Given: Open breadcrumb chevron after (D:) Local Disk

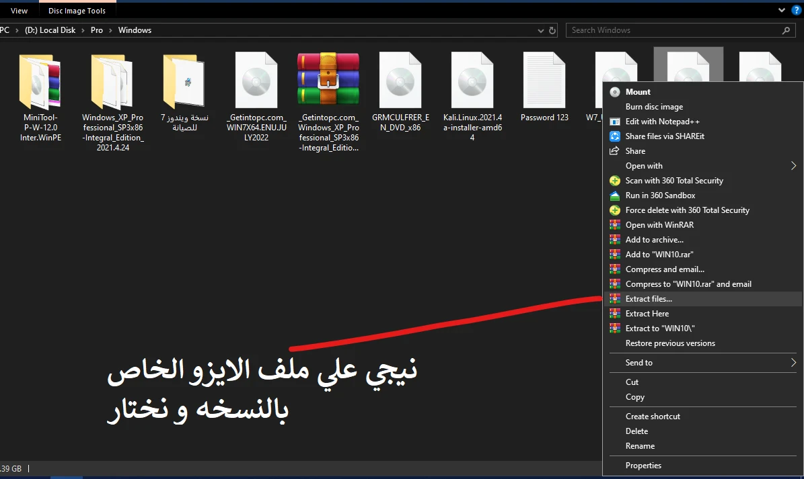Looking at the screenshot, I should [83, 31].
